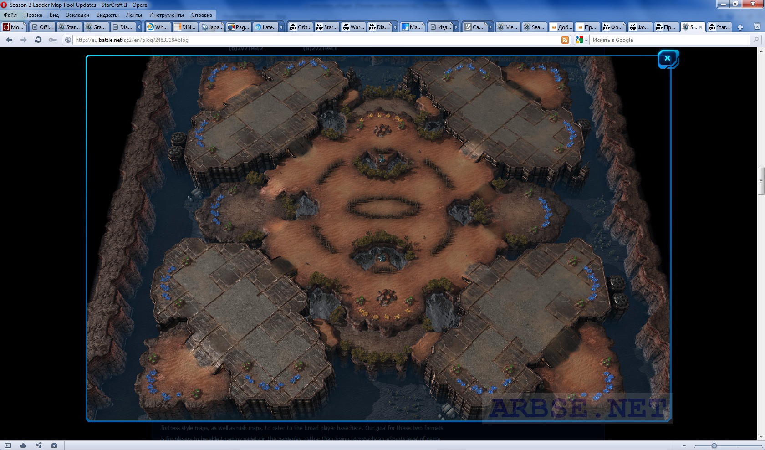Open the RSS feed icon in address bar
The width and height of the screenshot is (765, 450).
(x=565, y=40)
